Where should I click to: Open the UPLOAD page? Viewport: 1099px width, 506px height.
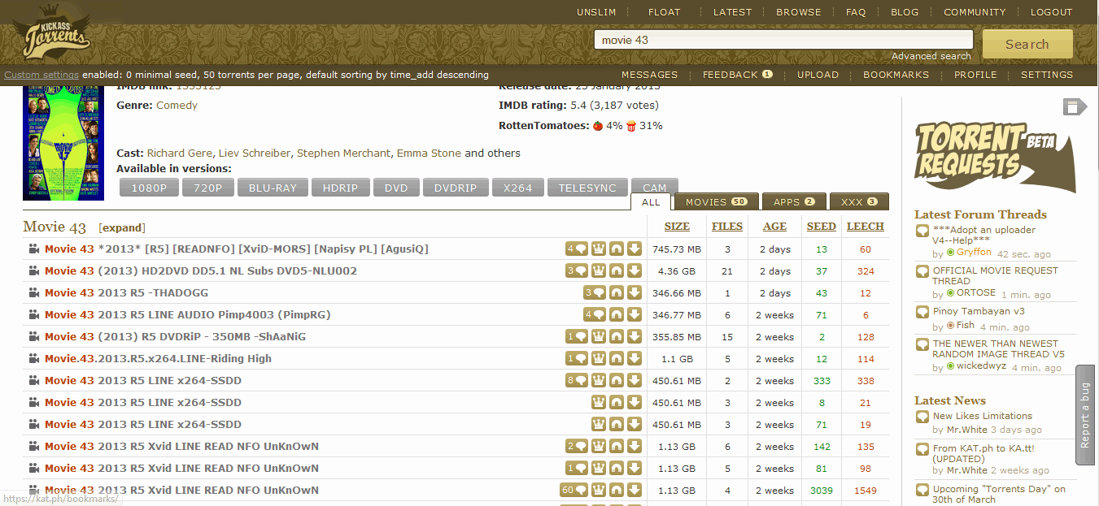coord(818,75)
